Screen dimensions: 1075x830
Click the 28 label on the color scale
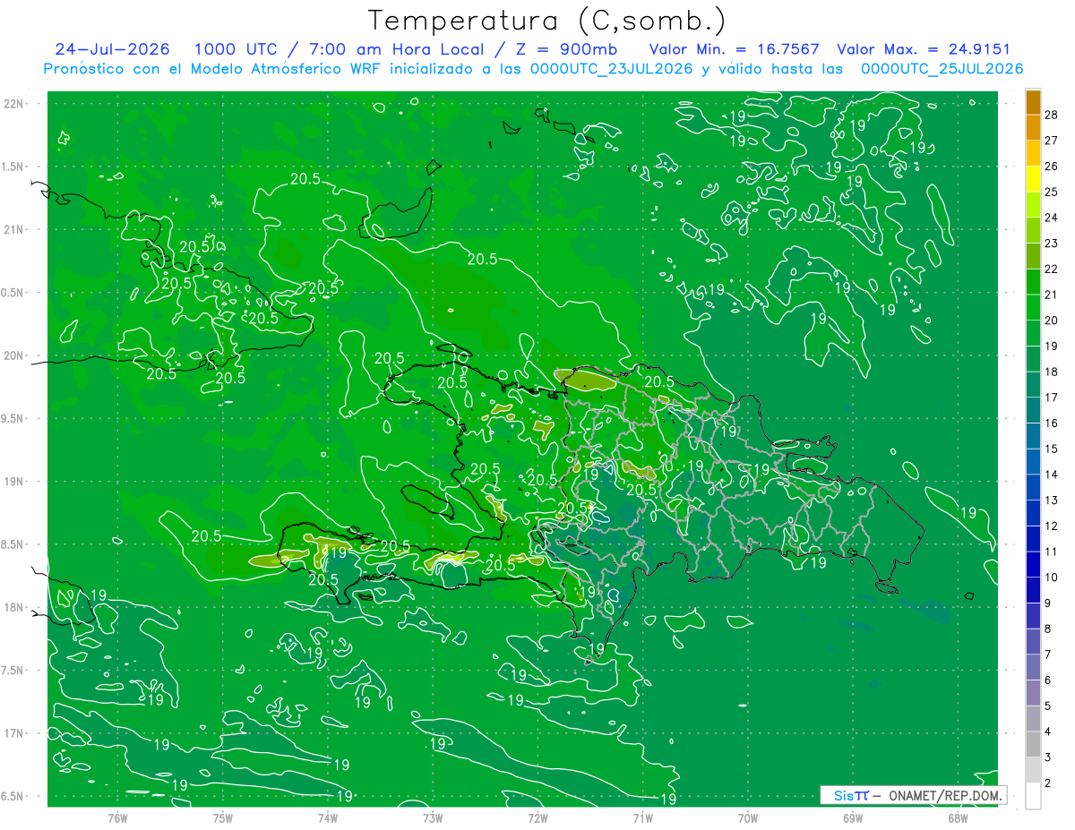[x=1052, y=115]
